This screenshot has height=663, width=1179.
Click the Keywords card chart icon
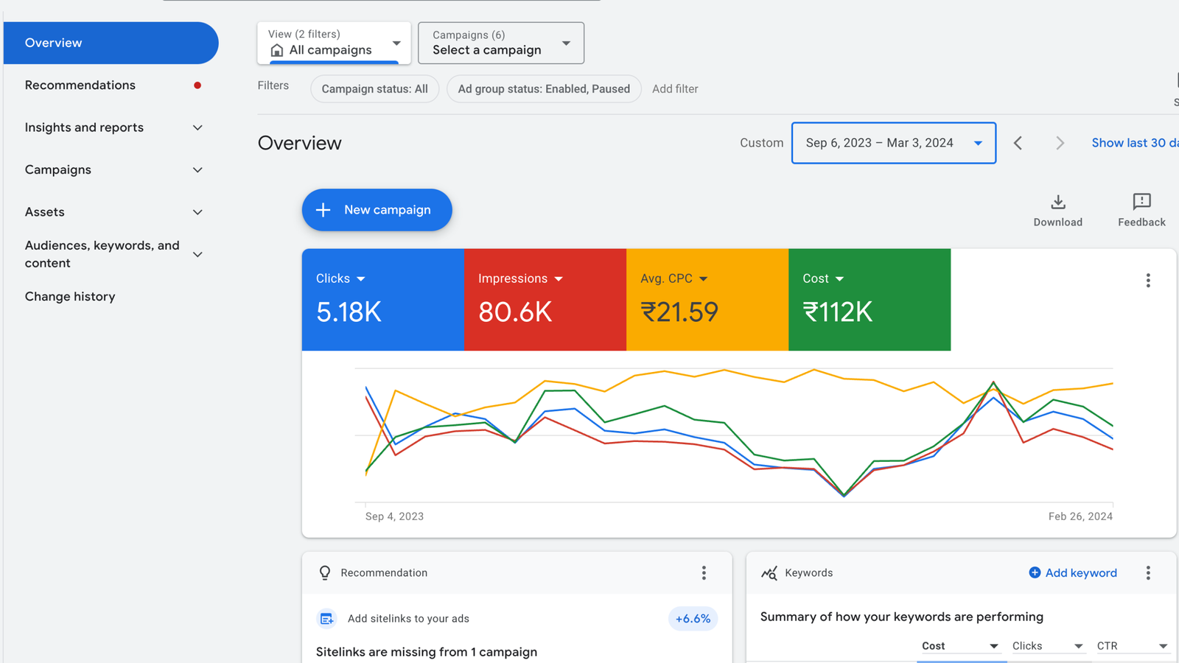coord(769,573)
